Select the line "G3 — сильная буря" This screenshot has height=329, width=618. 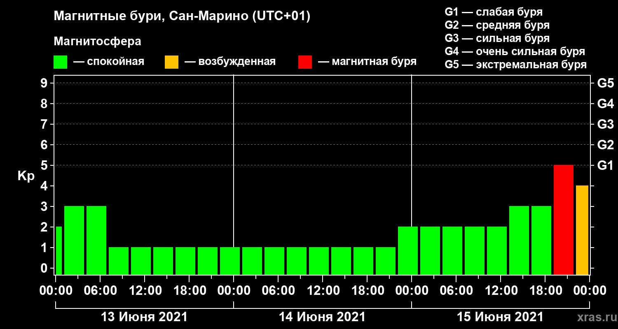click(x=497, y=38)
